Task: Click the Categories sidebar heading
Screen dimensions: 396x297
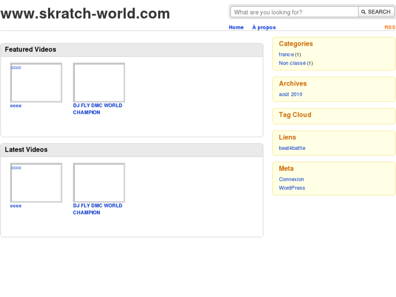Action: (x=296, y=44)
